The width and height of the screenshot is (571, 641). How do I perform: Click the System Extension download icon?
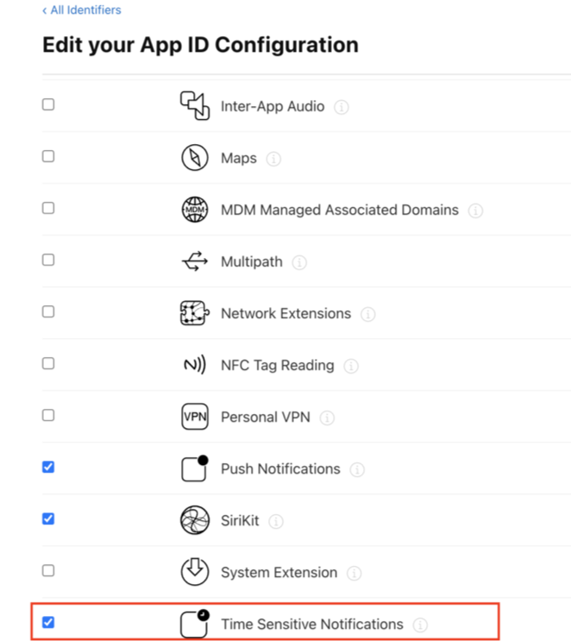[x=194, y=572]
